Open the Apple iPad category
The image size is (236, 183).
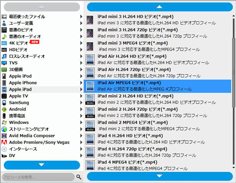click(42, 90)
